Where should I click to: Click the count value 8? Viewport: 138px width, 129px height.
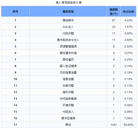click(x=114, y=46)
